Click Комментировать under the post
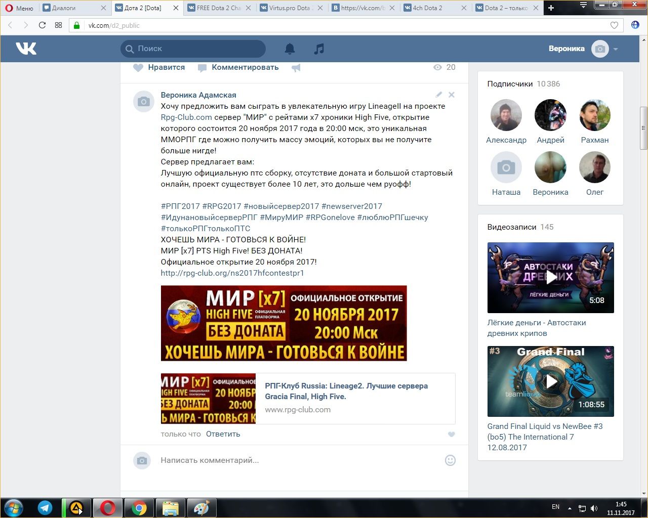The height and width of the screenshot is (518, 648). tap(238, 67)
